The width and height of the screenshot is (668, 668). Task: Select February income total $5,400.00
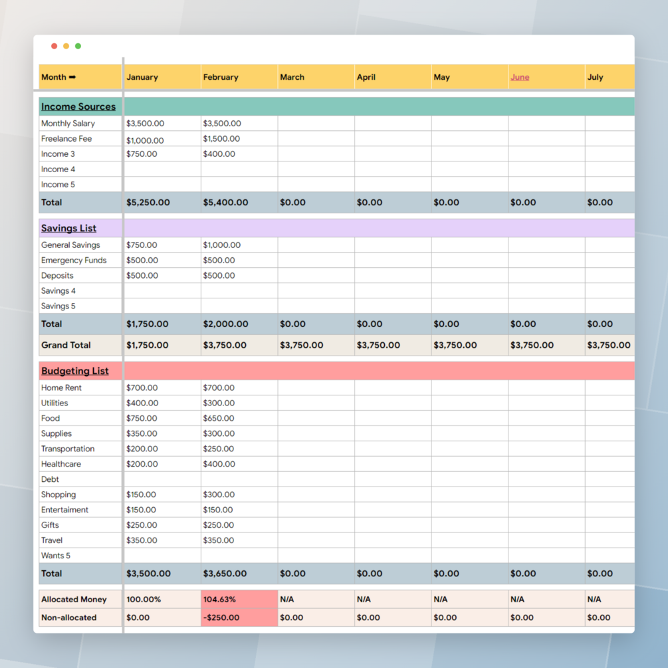239,202
